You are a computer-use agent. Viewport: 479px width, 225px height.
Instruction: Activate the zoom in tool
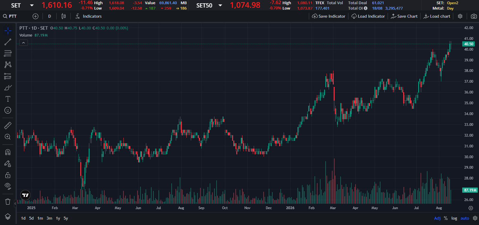tap(8, 137)
